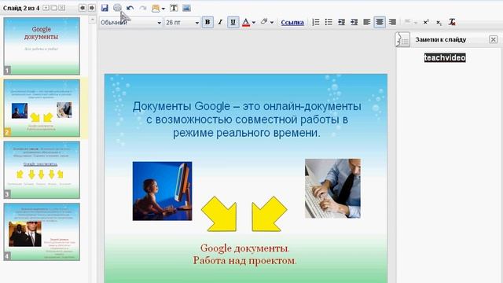Go to the previous slide with the left arrow
The width and height of the screenshot is (503, 283).
click(x=83, y=8)
